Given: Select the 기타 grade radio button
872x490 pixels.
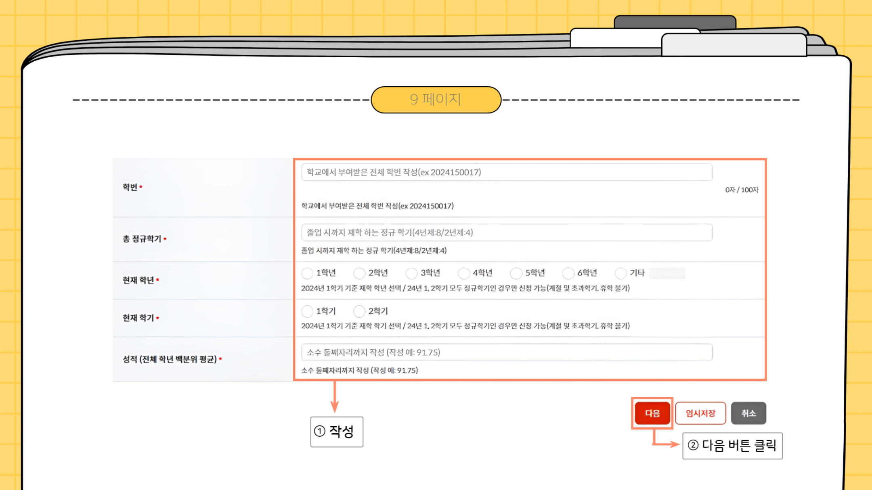Looking at the screenshot, I should coord(620,273).
